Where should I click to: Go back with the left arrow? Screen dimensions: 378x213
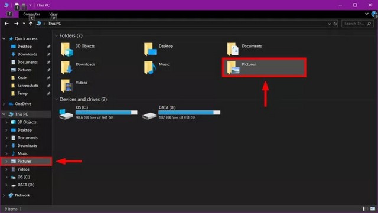pos(6,24)
